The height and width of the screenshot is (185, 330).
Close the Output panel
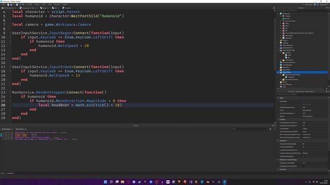275,125
